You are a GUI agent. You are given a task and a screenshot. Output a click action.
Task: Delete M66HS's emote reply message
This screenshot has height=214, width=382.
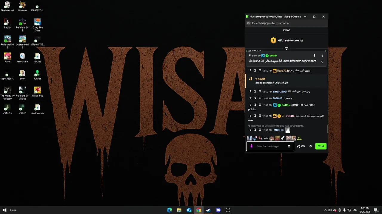pyautogui.click(x=250, y=130)
